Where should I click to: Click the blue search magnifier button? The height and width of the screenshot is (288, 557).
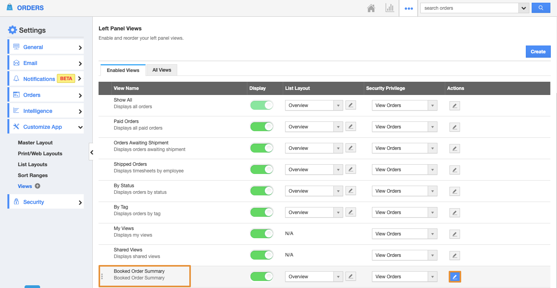[541, 8]
